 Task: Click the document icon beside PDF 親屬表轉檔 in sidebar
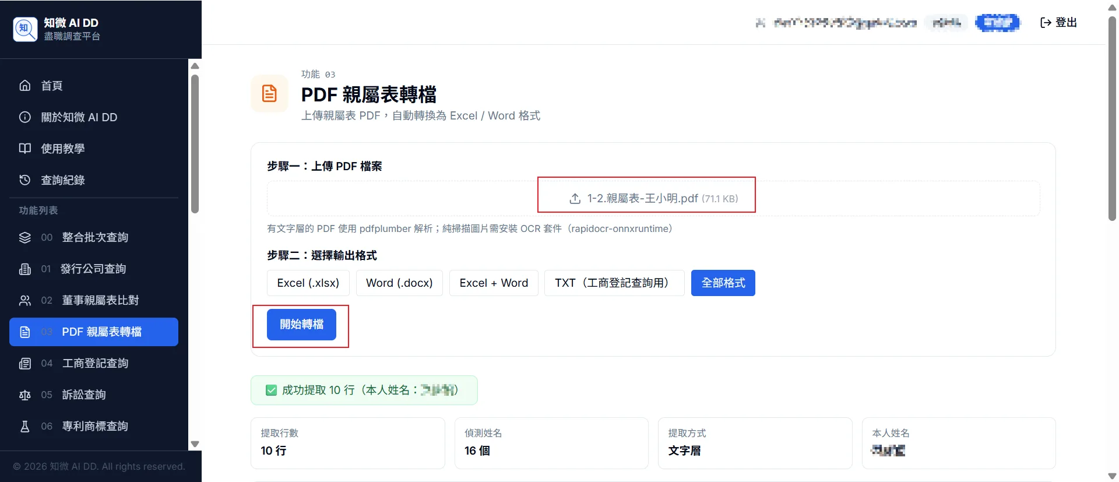pyautogui.click(x=25, y=332)
